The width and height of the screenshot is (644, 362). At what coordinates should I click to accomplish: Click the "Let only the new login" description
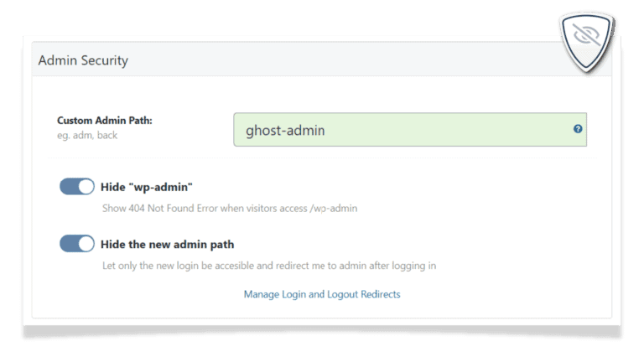point(268,266)
